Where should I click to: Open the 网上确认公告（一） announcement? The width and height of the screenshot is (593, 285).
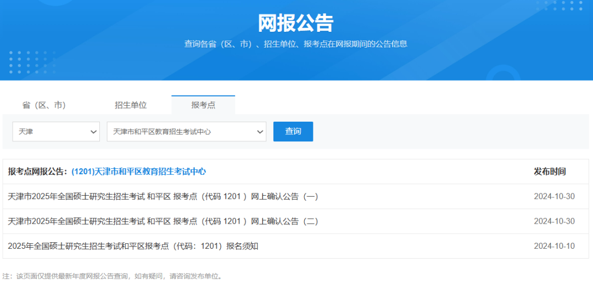coord(163,196)
